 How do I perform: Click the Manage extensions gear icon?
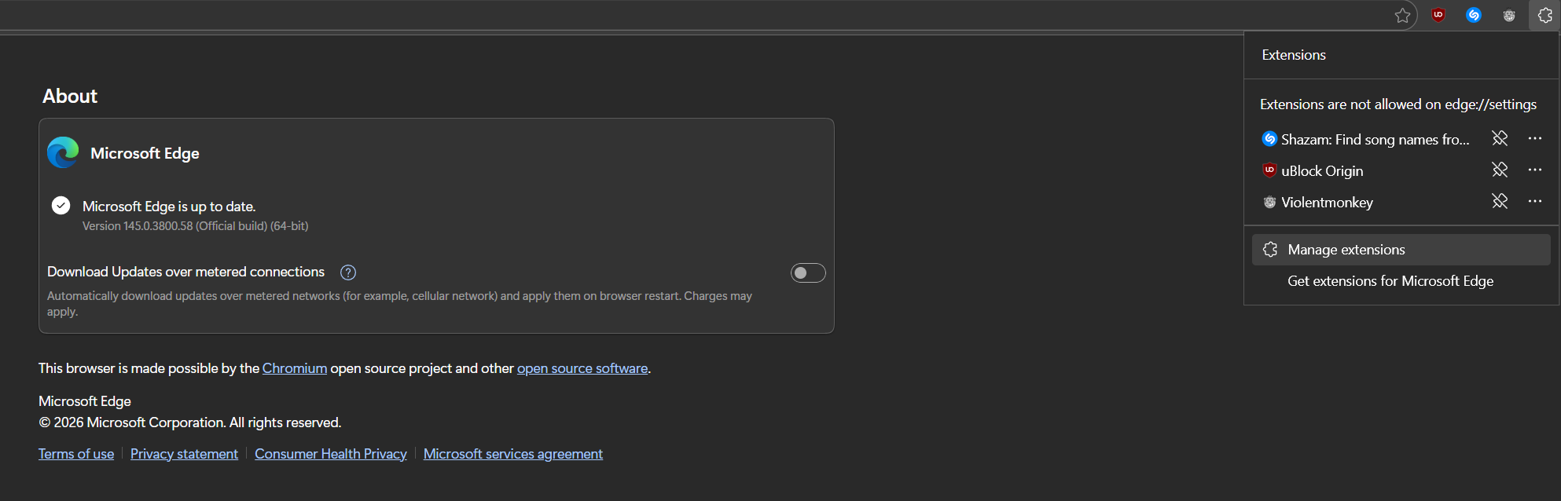pos(1270,250)
